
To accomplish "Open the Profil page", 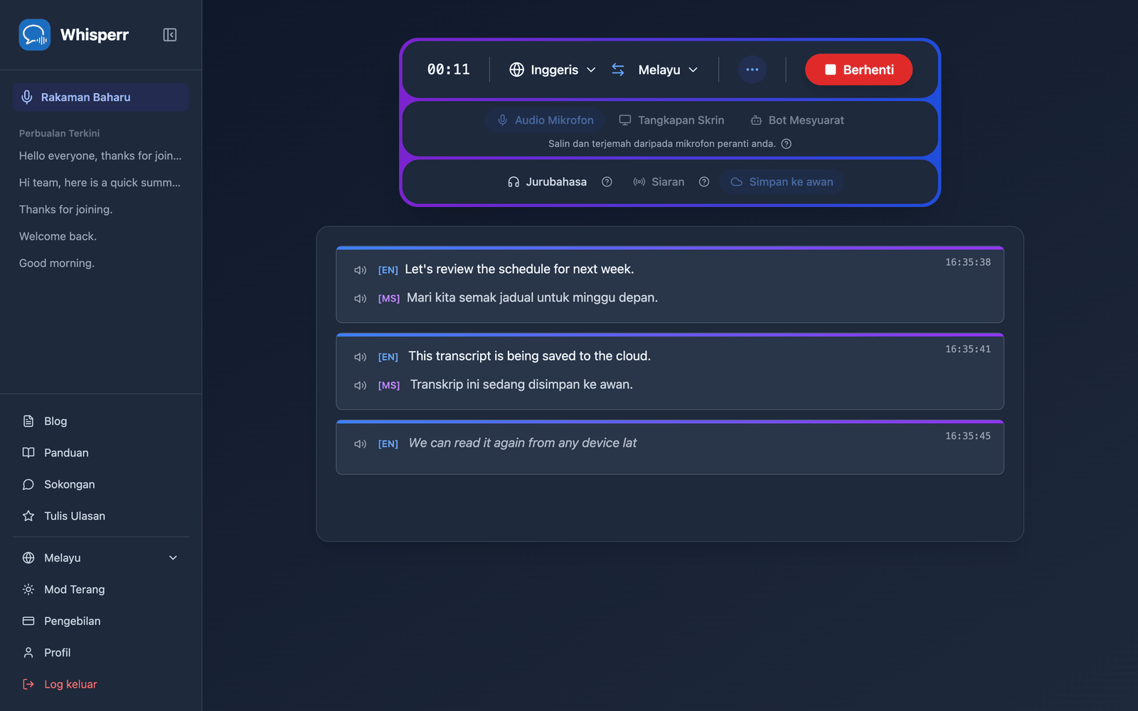I will click(100, 653).
